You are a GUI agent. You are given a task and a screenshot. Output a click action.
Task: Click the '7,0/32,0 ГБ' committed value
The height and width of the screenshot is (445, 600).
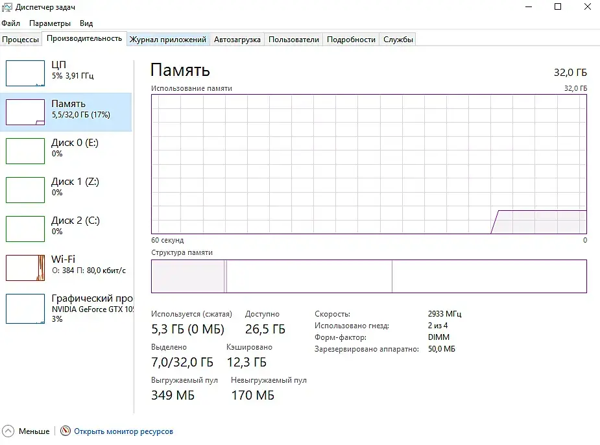click(x=182, y=362)
